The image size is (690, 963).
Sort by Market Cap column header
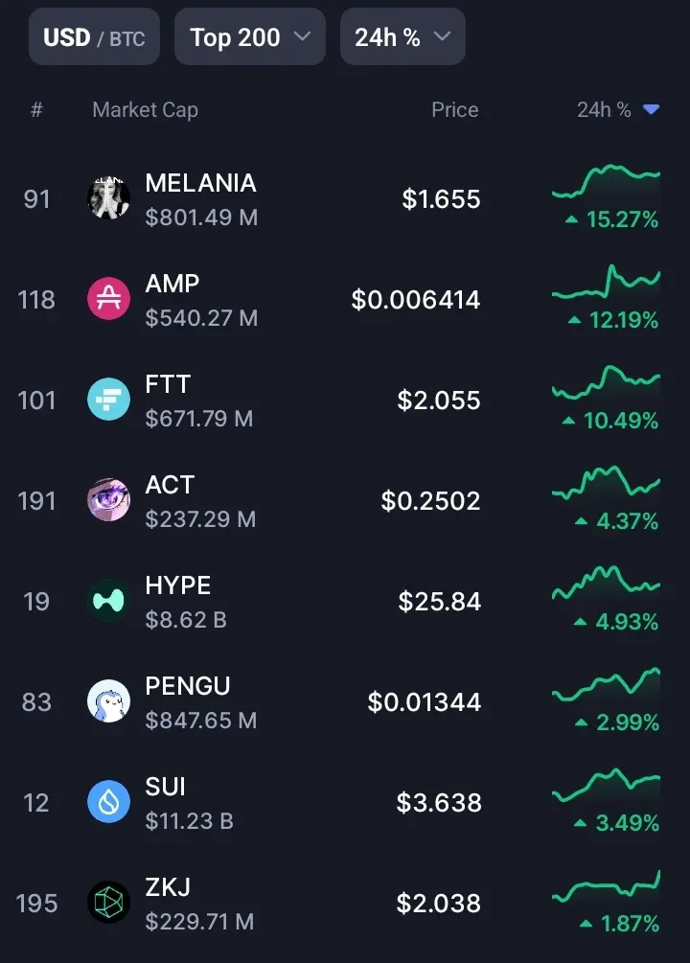[x=145, y=110]
